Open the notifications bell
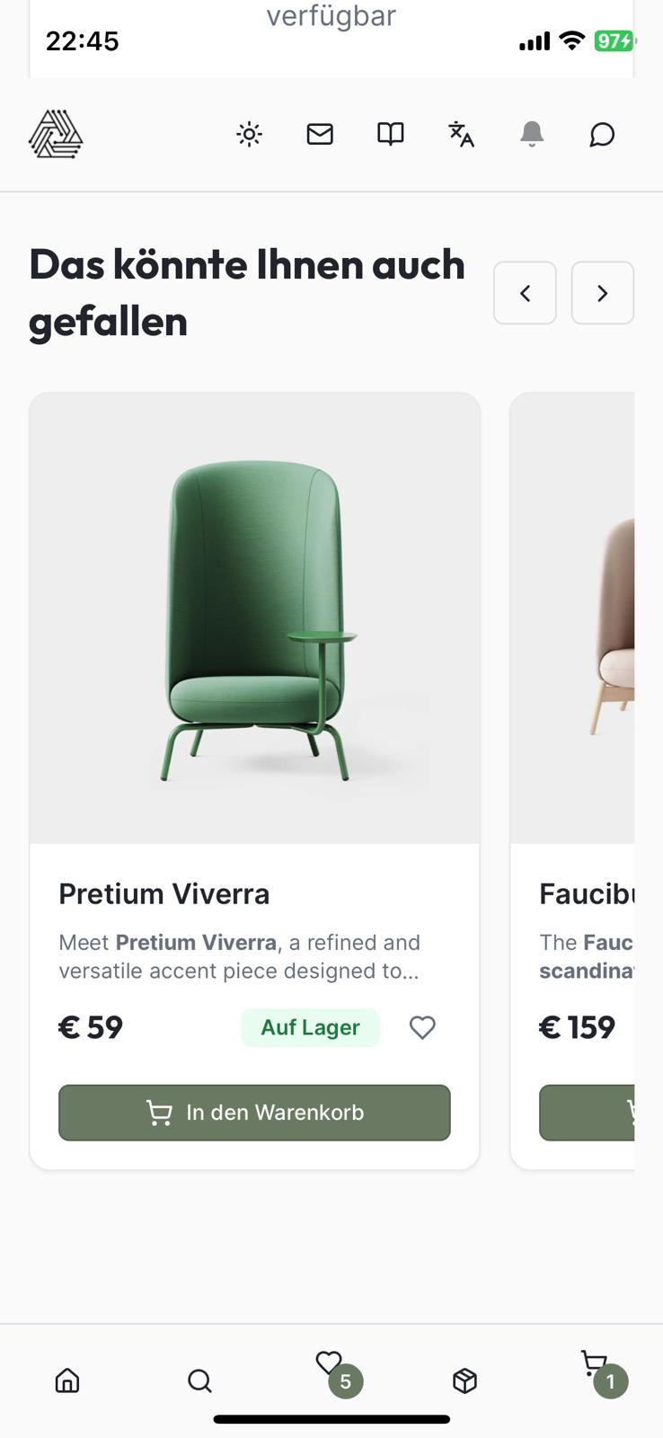 532,135
